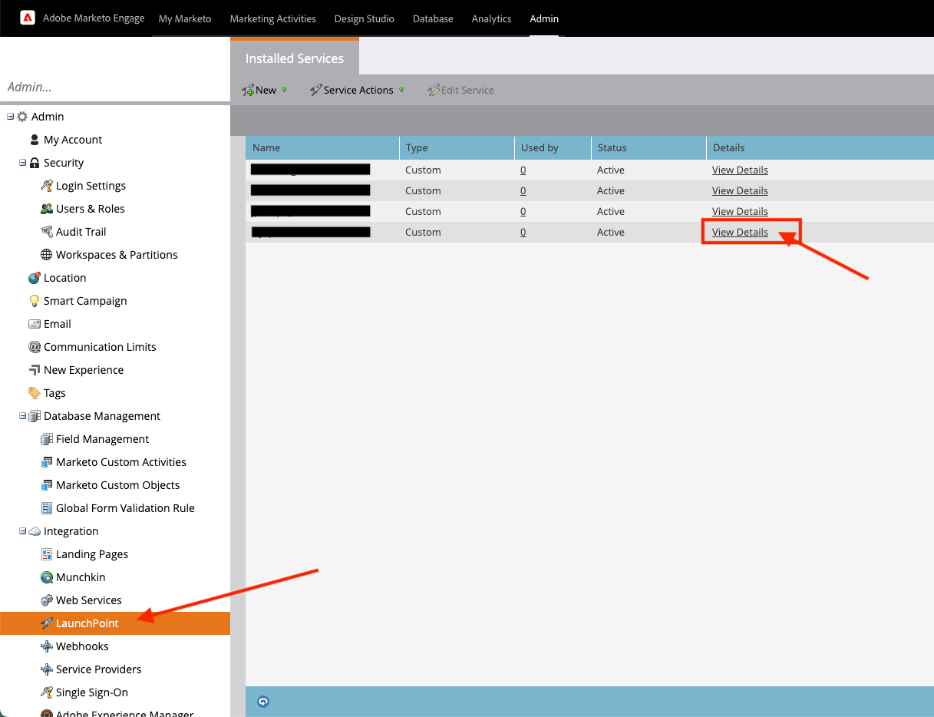Open View Details for third service

click(740, 211)
